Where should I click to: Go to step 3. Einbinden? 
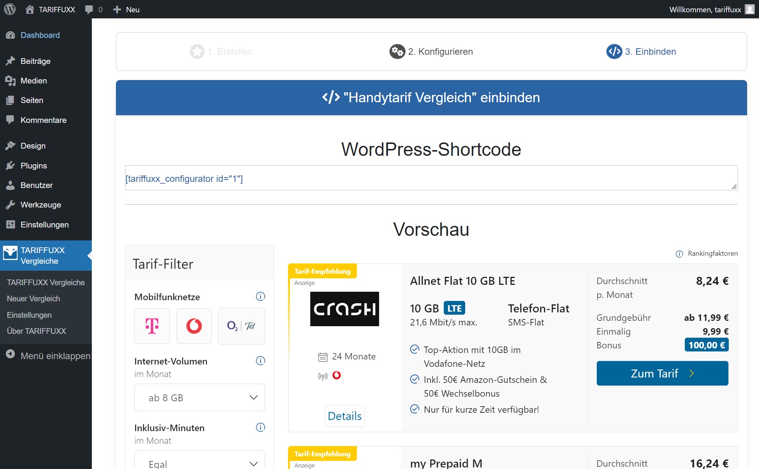641,51
